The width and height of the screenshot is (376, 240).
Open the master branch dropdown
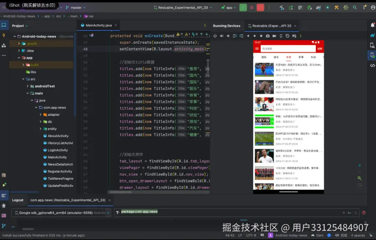[x=76, y=8]
